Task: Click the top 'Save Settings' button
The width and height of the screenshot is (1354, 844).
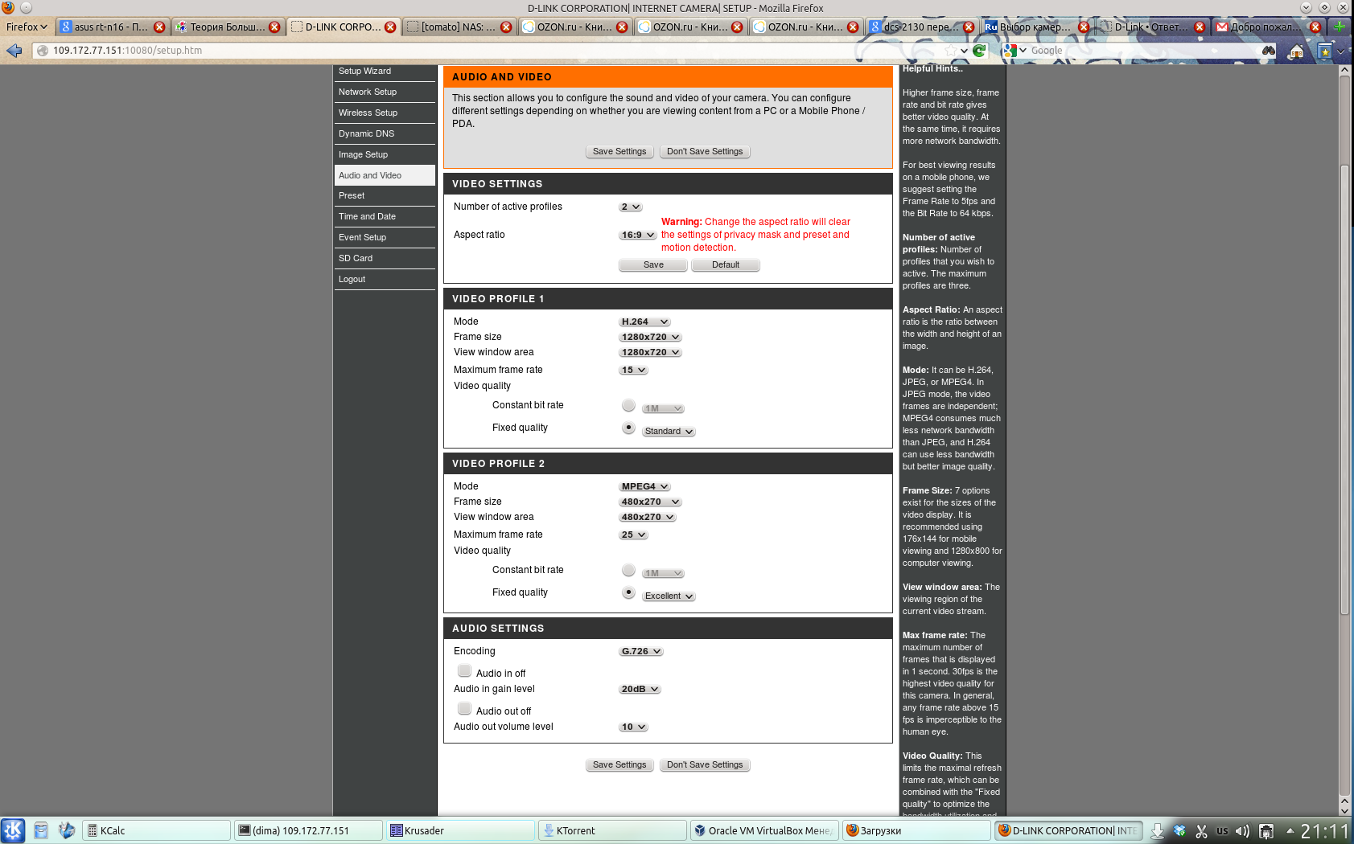Action: pyautogui.click(x=619, y=152)
